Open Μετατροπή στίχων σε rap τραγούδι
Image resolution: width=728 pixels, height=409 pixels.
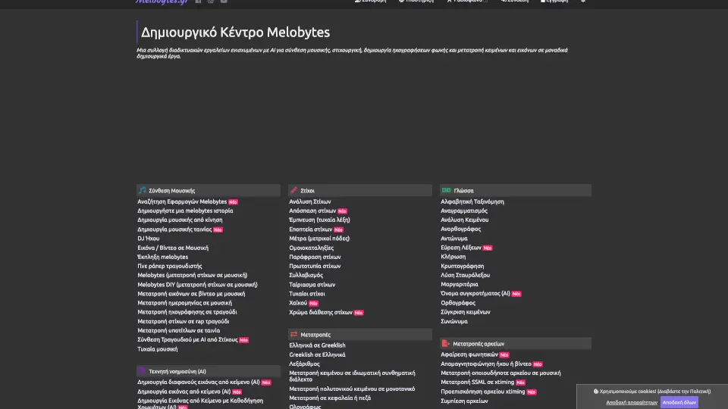[x=183, y=321]
